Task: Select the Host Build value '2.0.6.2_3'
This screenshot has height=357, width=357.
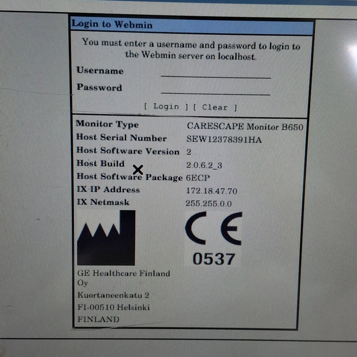Action: click(204, 165)
